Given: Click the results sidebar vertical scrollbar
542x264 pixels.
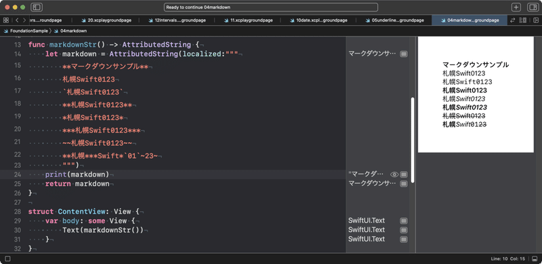Looking at the screenshot, I should coord(413,140).
